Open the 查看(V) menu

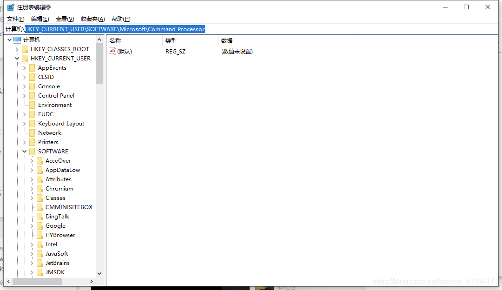65,19
